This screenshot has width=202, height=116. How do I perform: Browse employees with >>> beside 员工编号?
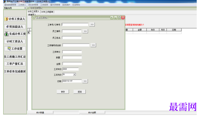pyautogui.click(x=85, y=31)
